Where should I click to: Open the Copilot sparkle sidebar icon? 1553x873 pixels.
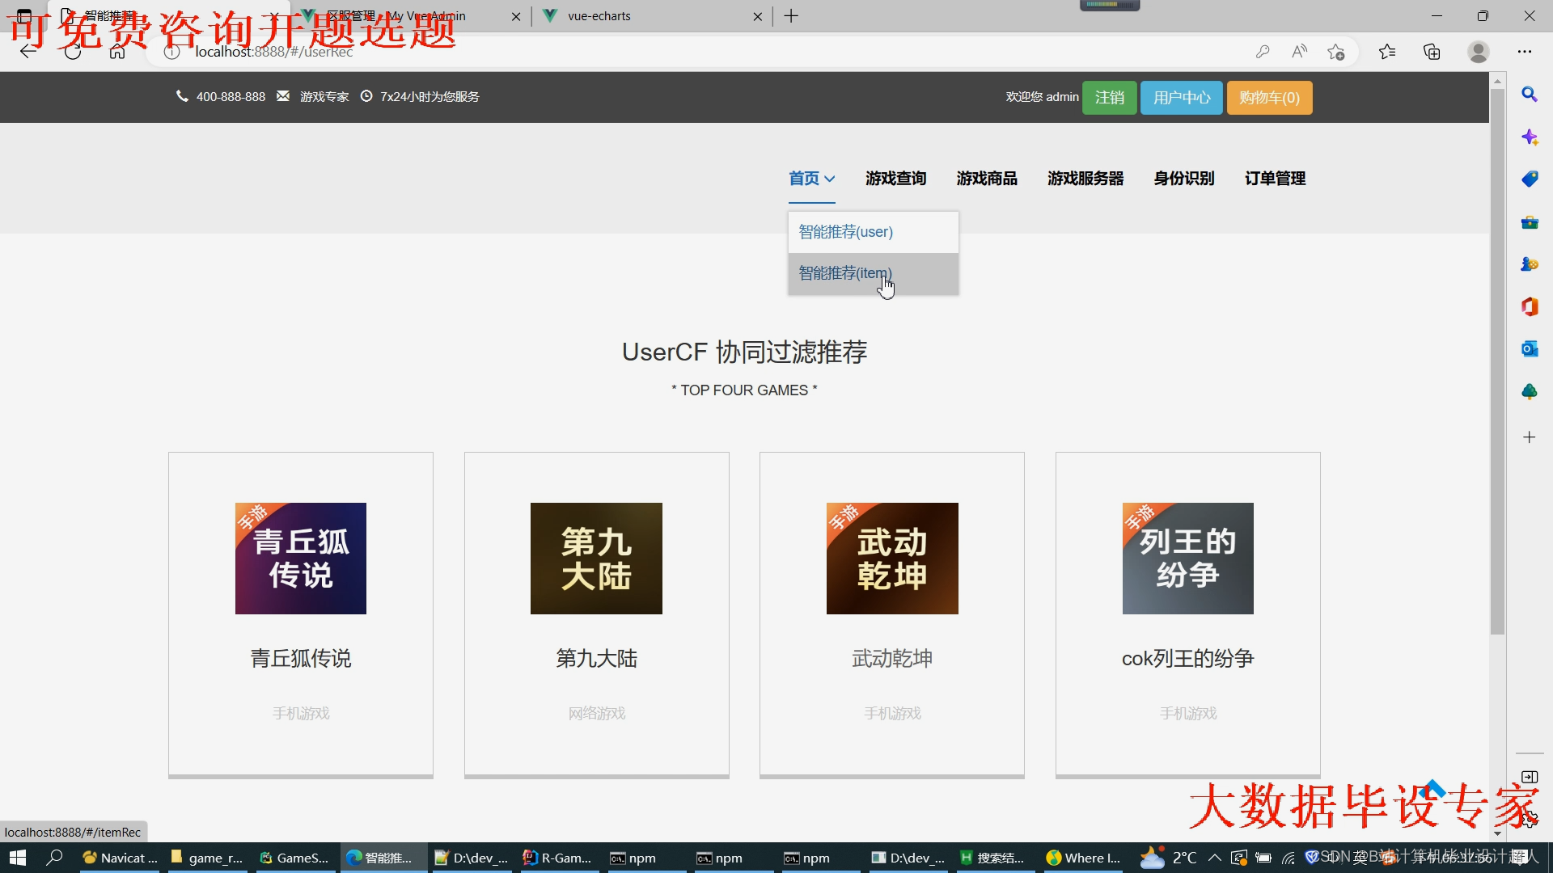pos(1529,137)
